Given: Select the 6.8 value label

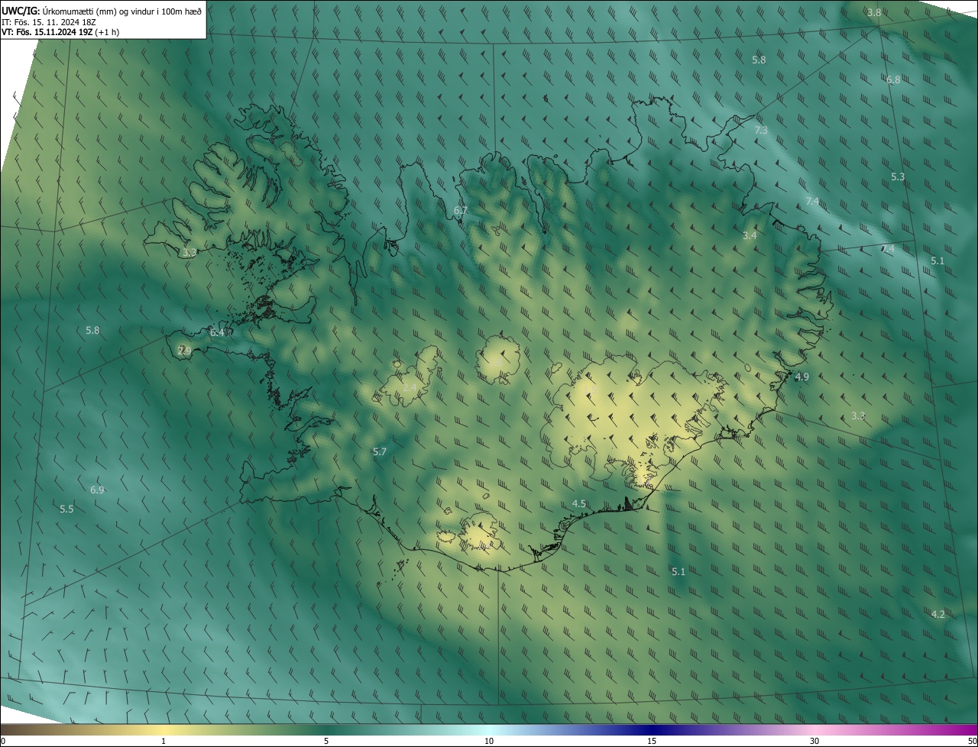Looking at the screenshot, I should pyautogui.click(x=893, y=79).
